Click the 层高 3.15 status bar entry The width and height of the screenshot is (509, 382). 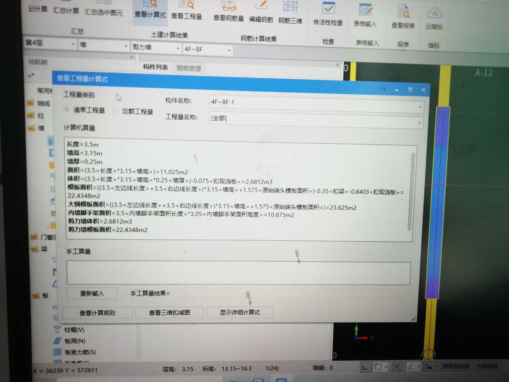[x=178, y=369]
